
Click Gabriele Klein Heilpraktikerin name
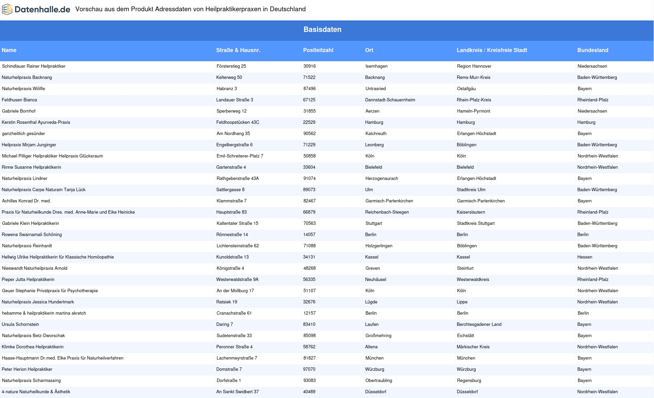tap(31, 223)
